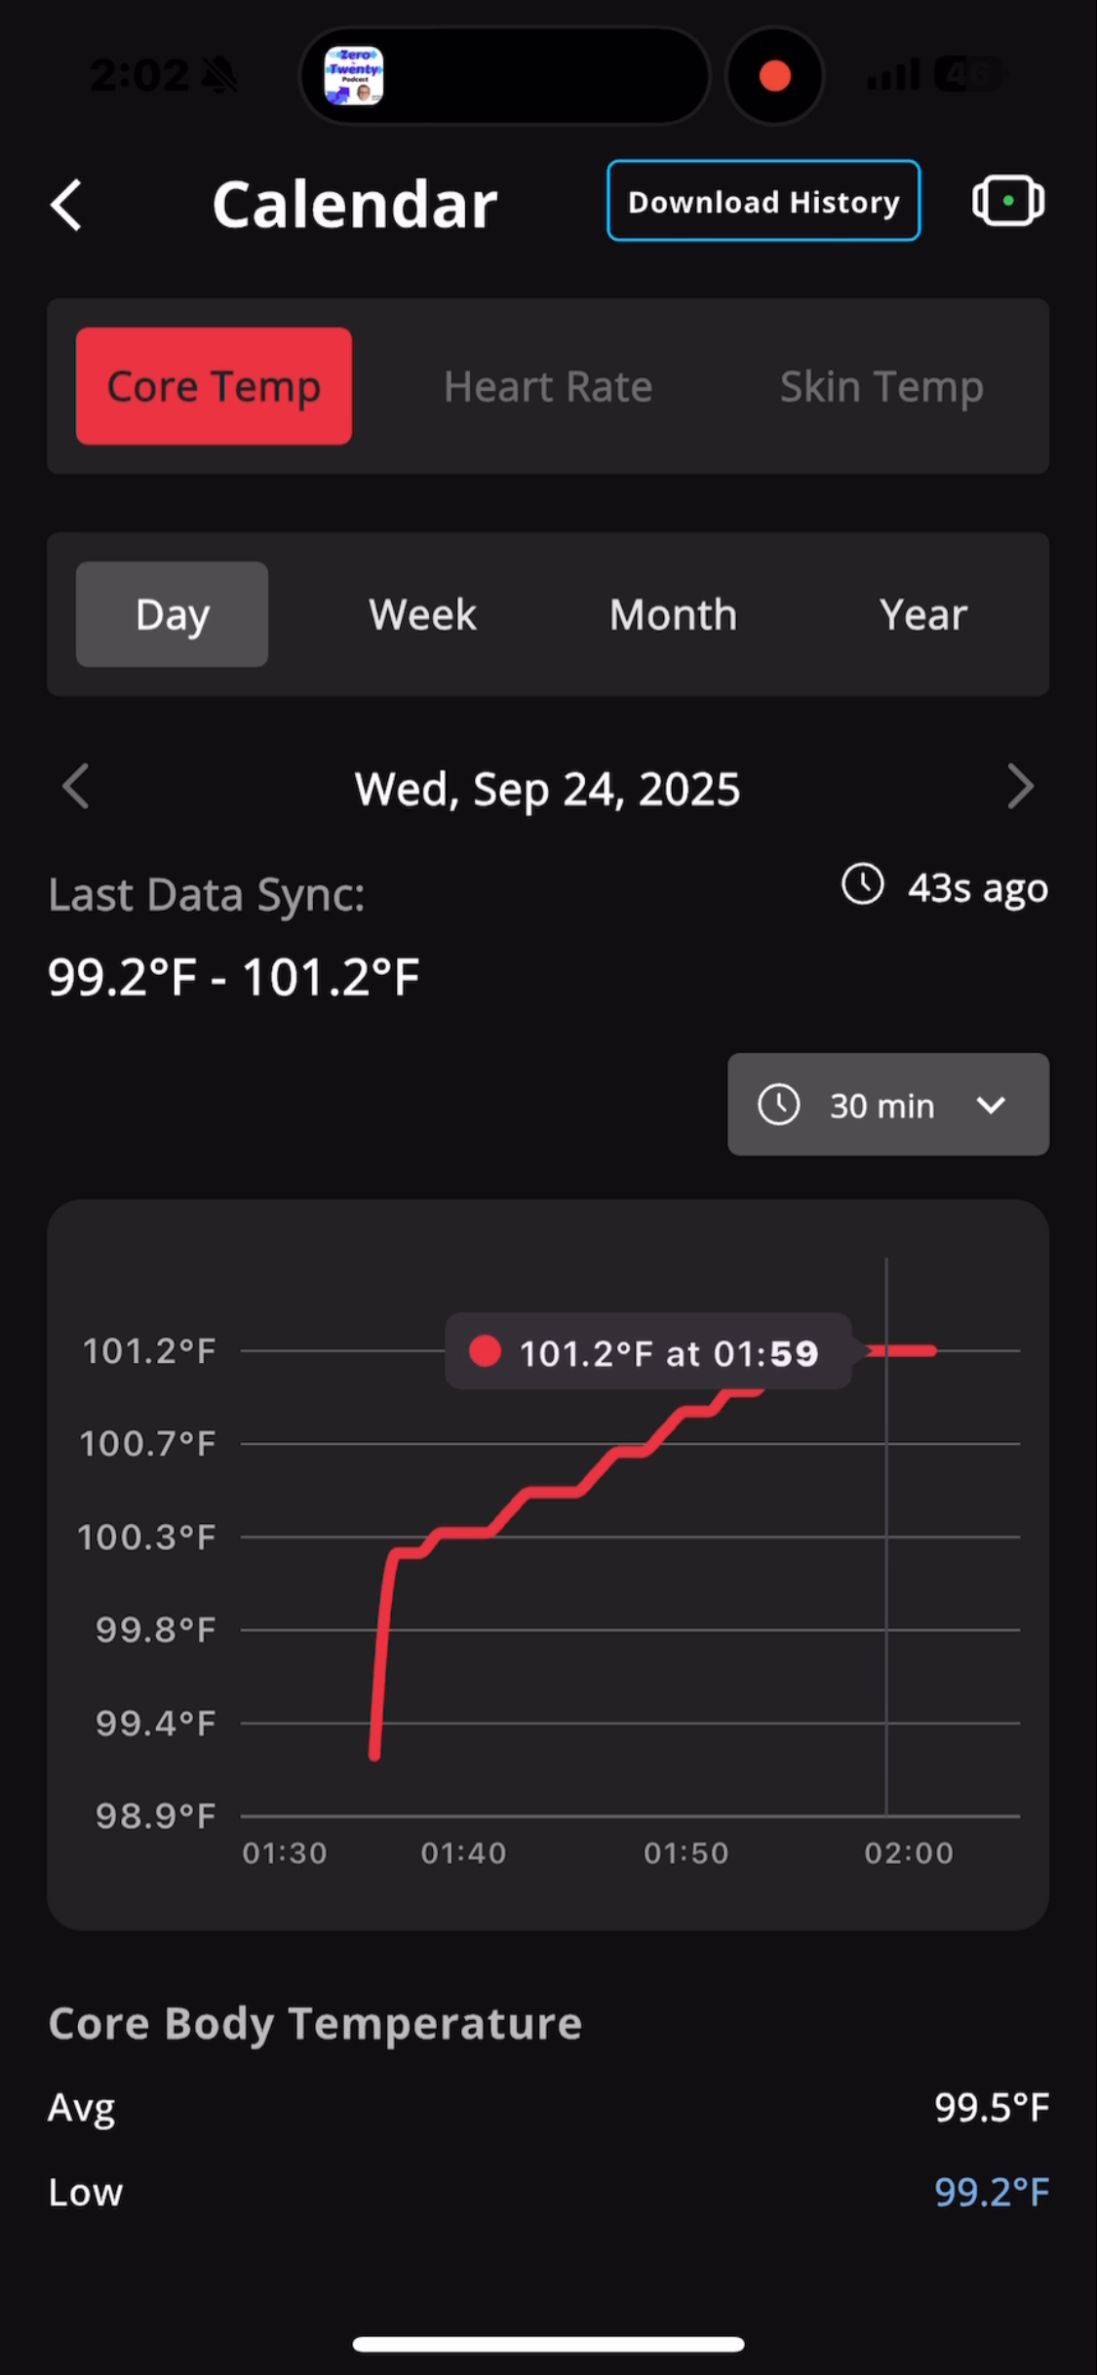
Task: Switch to the Heart Rate tab
Action: 548,386
